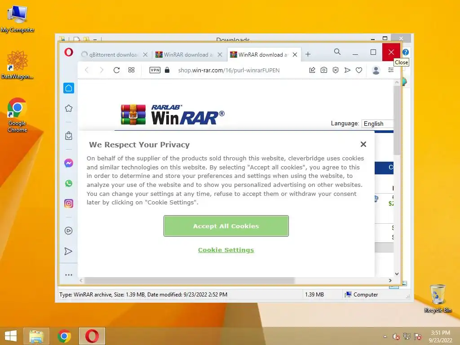The width and height of the screenshot is (460, 345).
Task: Click Opera taskbar button
Action: pos(92,336)
